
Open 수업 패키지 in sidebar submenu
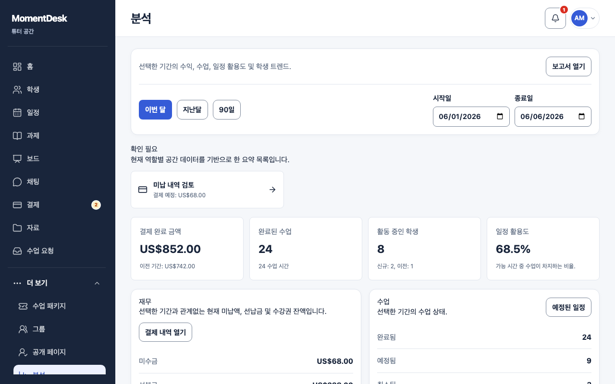click(x=60, y=306)
